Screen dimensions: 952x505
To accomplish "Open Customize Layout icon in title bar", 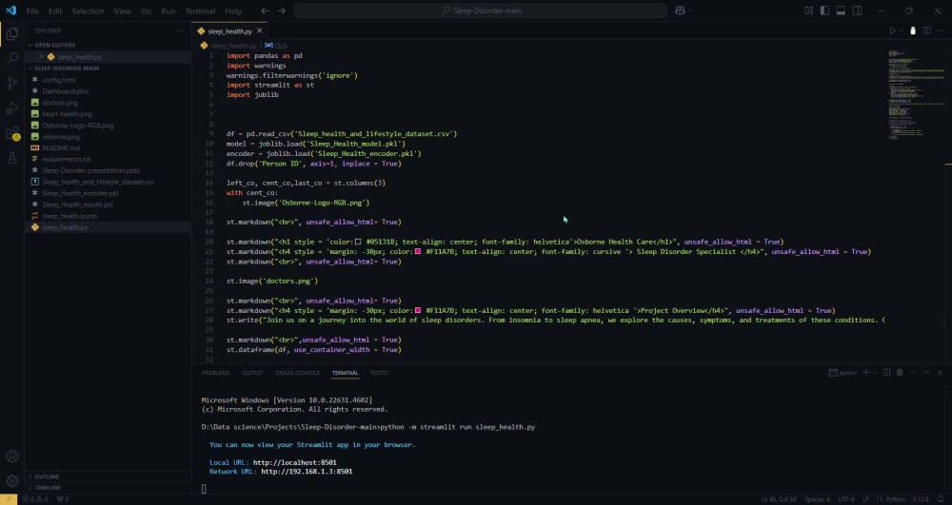I will [808, 10].
